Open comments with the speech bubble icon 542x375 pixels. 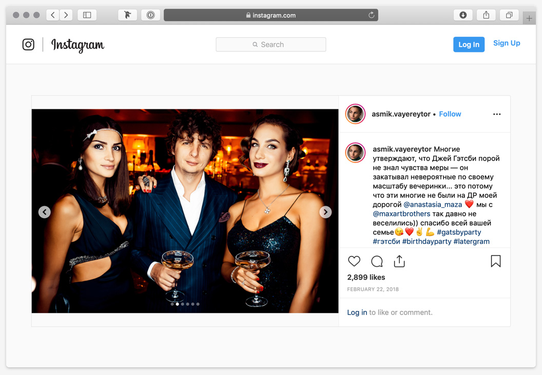(x=377, y=261)
